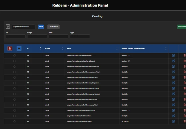
Task: Sort table by Path column arrows
Action: click(117, 48)
